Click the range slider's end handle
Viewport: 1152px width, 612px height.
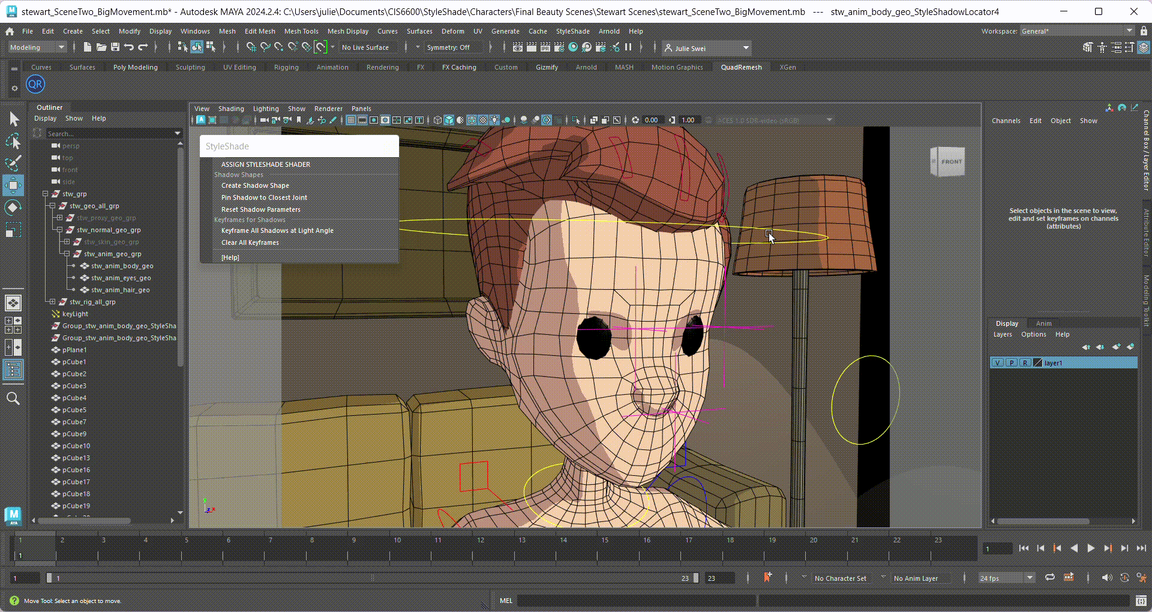pyautogui.click(x=695, y=578)
